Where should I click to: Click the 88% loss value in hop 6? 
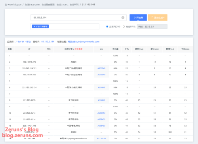pos(115,88)
